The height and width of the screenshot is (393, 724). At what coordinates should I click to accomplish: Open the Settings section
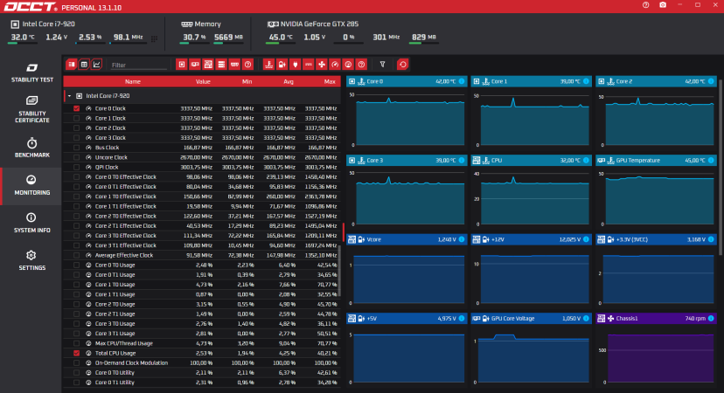pyautogui.click(x=31, y=260)
